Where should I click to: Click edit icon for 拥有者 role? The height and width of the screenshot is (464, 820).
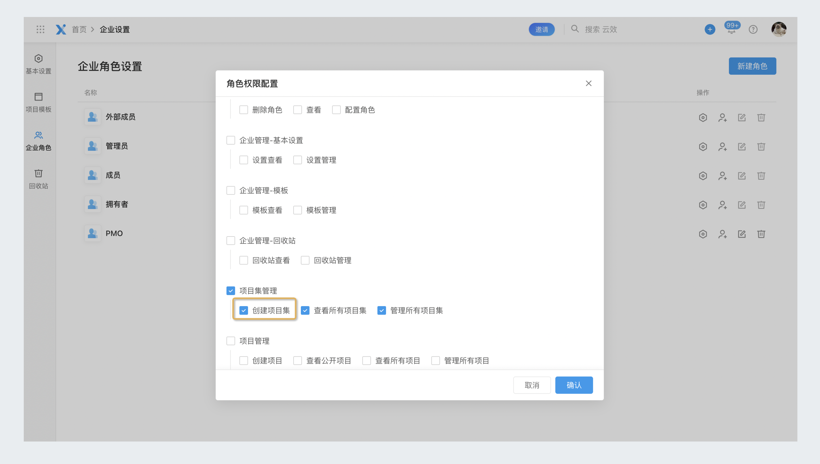742,205
